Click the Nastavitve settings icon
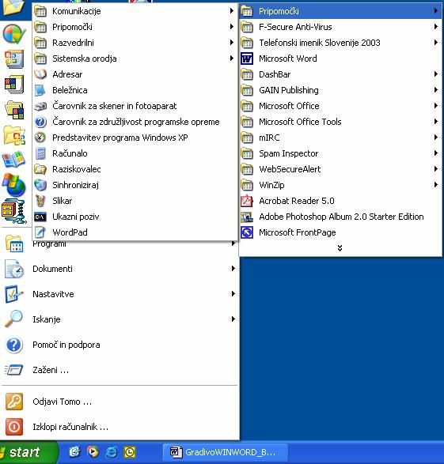Screen dimensions: 444x464 click(x=13, y=294)
